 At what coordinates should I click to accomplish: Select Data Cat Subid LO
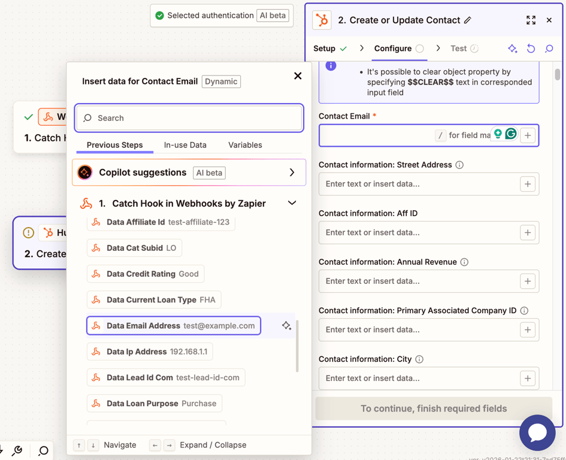point(134,248)
